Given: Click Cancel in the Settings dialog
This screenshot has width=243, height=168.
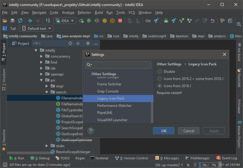Looking at the screenshot, I should pyautogui.click(x=189, y=131).
